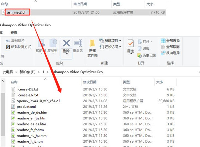This screenshot has height=147, width=200.
Task: Click Invert selection (反向选择)
Action: pyautogui.click(x=170, y=53)
